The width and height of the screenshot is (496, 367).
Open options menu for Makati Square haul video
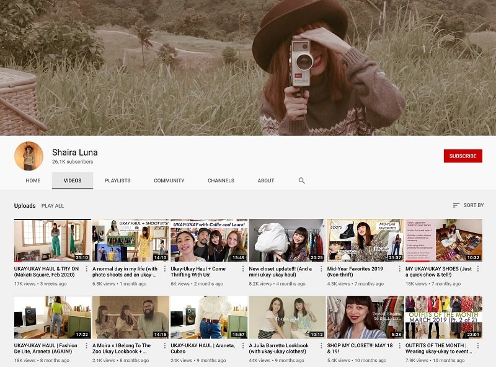(86, 268)
